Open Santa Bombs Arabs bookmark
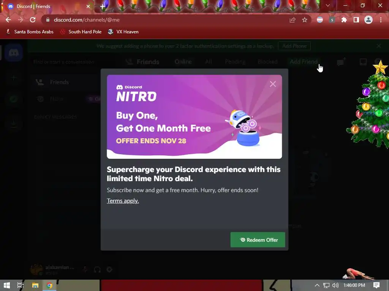This screenshot has height=291, width=389. [30, 32]
